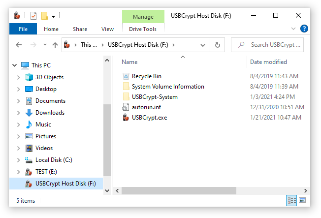
Task: Select the Recycle Bin file entry
Action: (x=147, y=76)
